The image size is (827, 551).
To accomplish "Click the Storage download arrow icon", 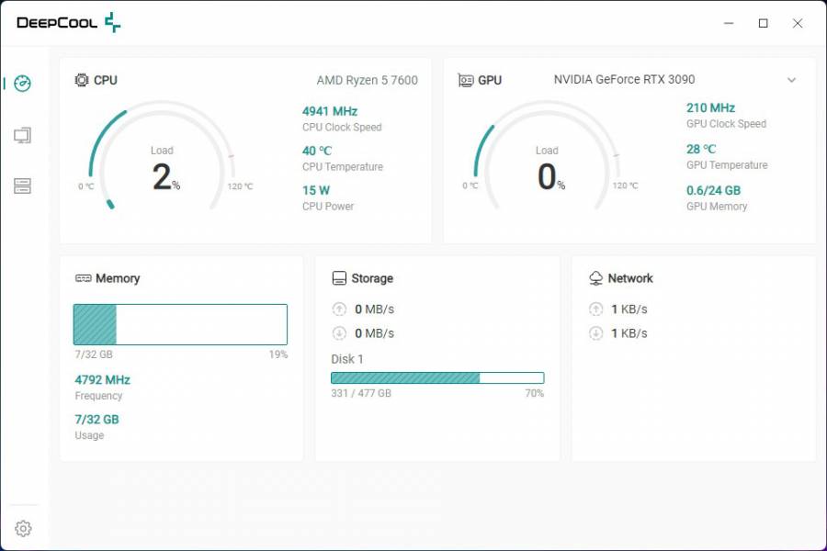I will click(339, 333).
